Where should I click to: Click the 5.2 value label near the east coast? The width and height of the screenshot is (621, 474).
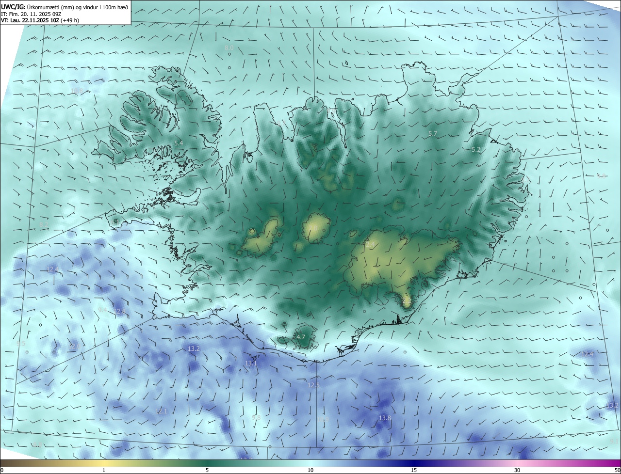(x=475, y=150)
